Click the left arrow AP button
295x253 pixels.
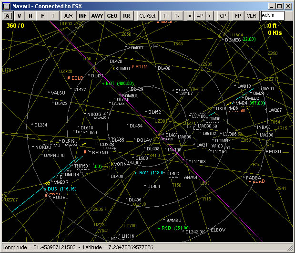click(190, 16)
